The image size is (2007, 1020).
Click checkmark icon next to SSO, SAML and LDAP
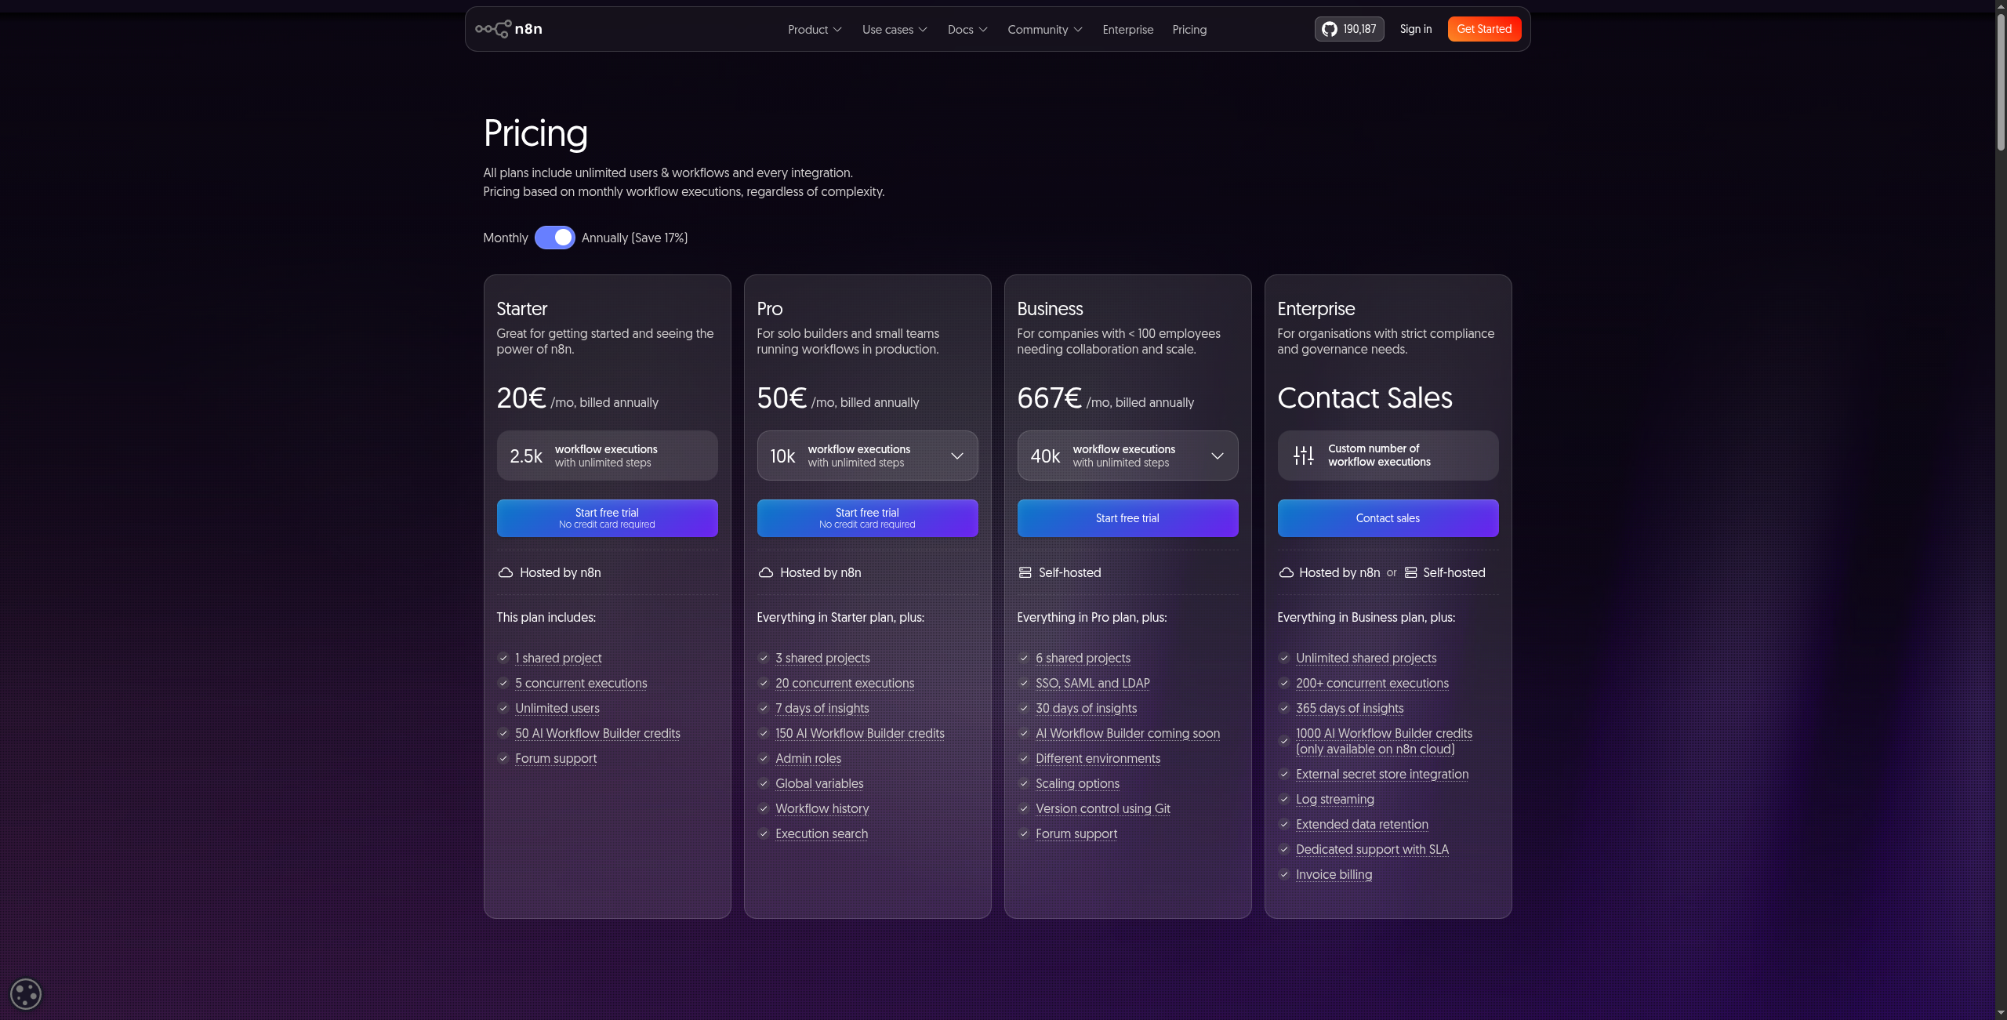tap(1024, 683)
